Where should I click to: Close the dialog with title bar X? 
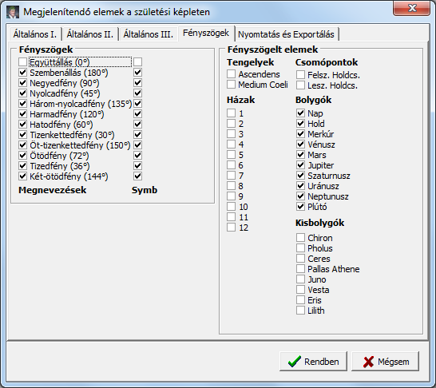(x=412, y=8)
